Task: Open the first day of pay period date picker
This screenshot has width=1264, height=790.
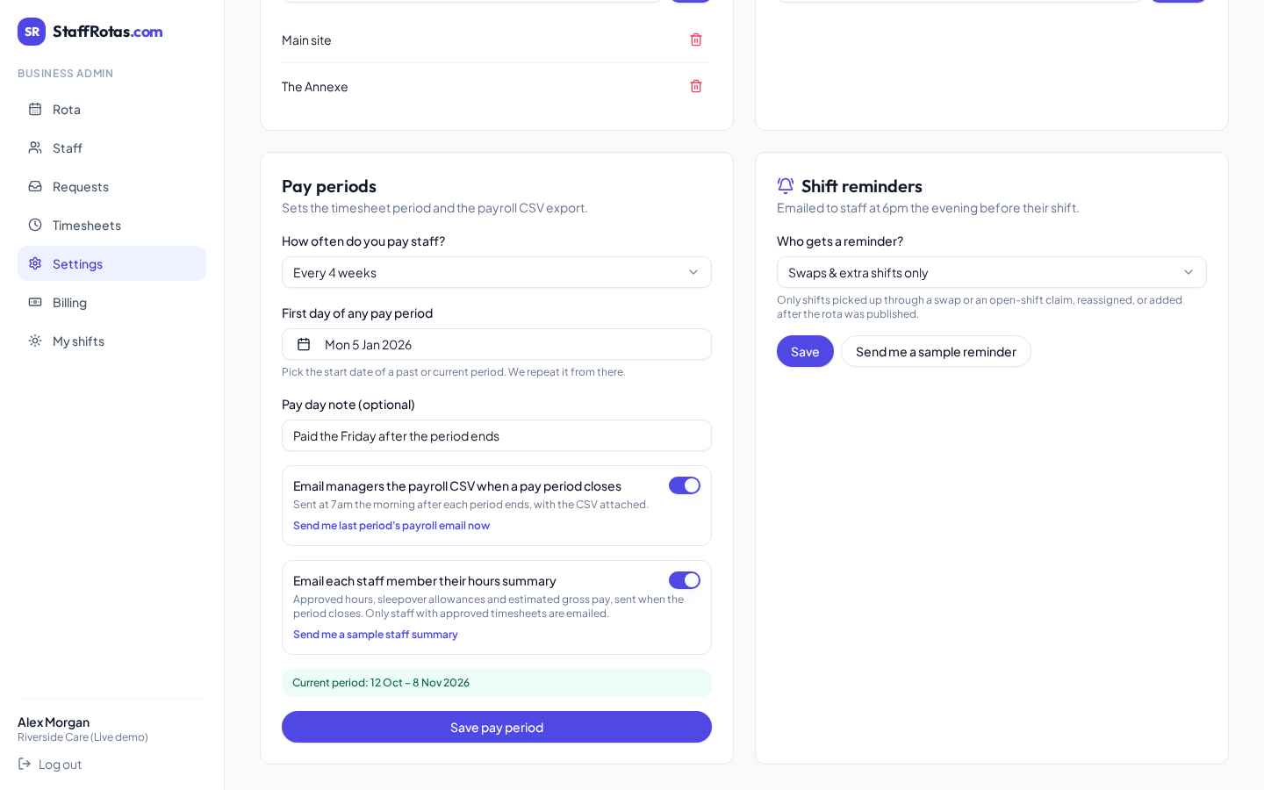Action: tap(497, 344)
